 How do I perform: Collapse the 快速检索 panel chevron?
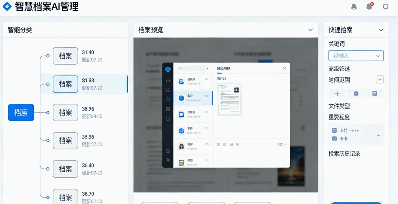click(381, 30)
